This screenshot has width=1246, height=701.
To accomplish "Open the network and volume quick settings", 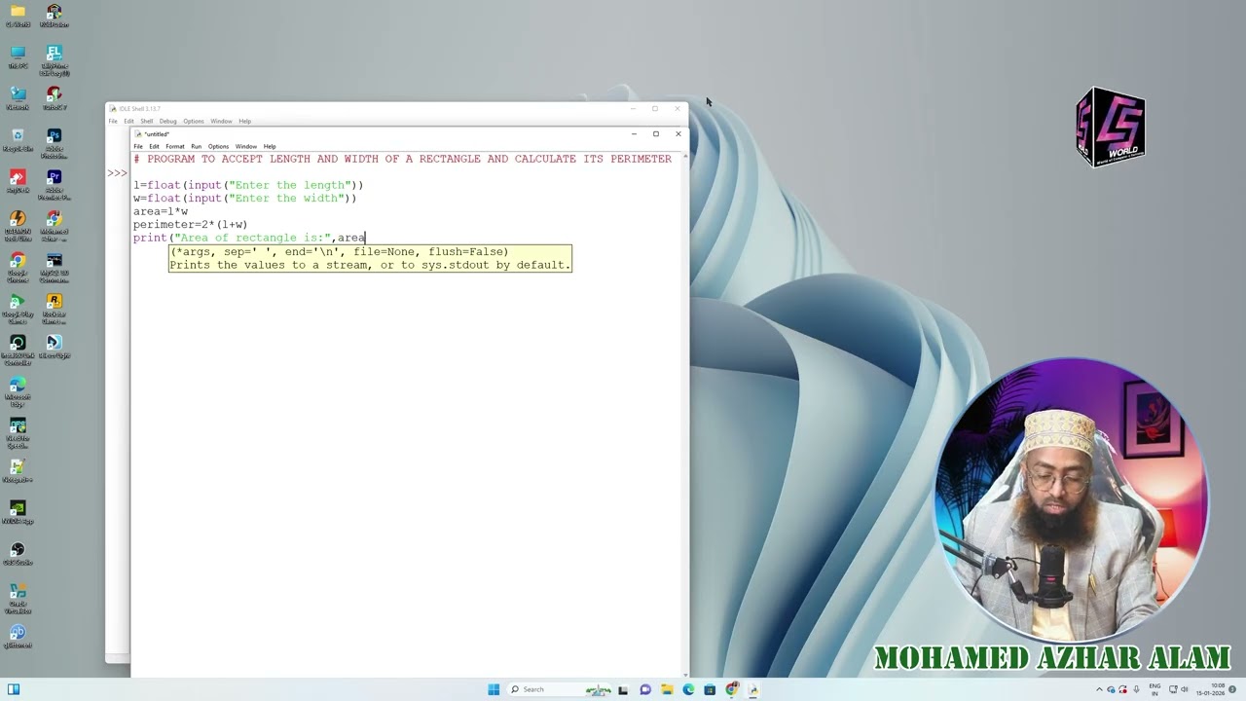I will pos(1179,689).
